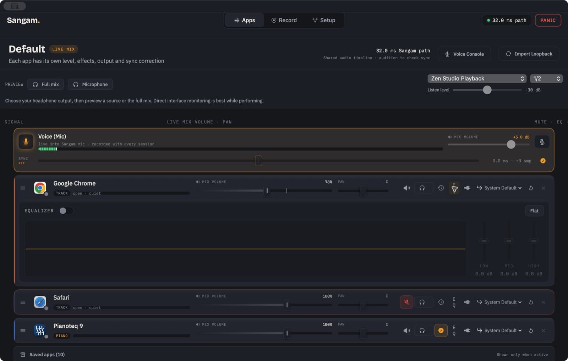
Task: Reset the Google Chrome row settings
Action: point(531,188)
